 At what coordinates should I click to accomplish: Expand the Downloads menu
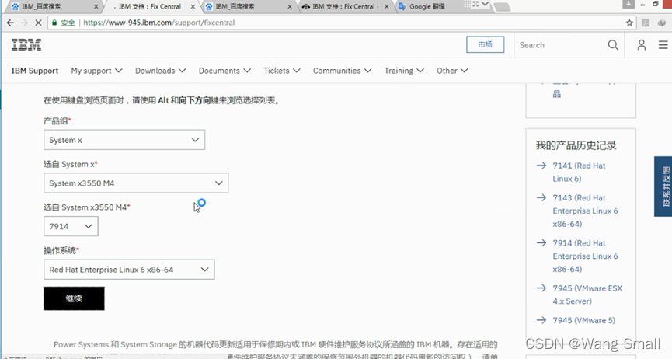(x=160, y=71)
